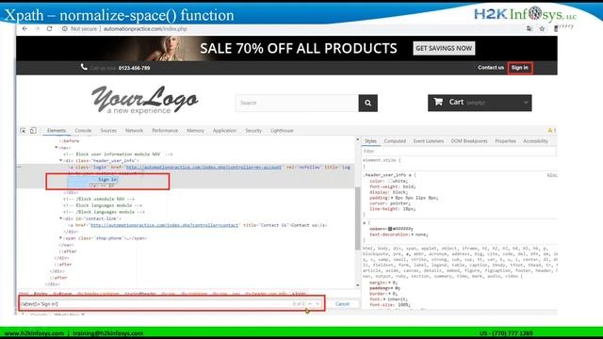Screen dimensions: 603x339
Task: Collapse the nav element in the DOM tree
Action: pyautogui.click(x=57, y=147)
